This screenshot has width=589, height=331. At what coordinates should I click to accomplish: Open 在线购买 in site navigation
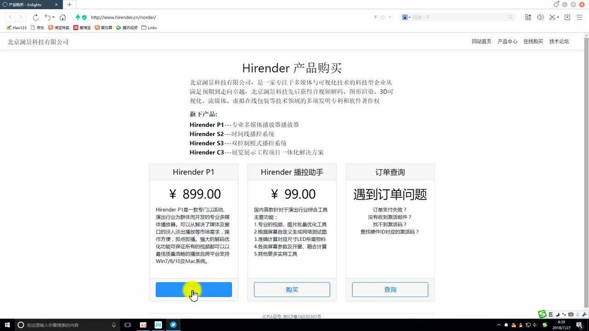533,41
